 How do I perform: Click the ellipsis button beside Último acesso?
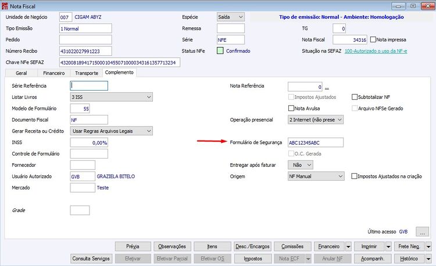pos(423,232)
